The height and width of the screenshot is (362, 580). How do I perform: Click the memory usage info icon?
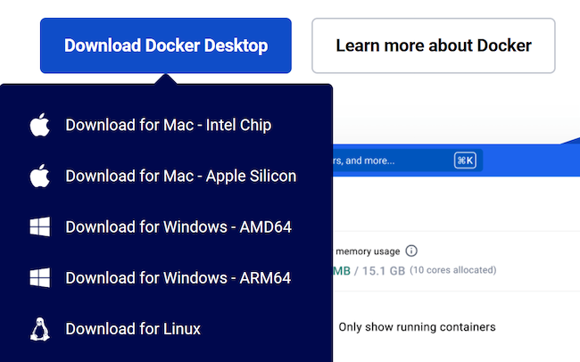pyautogui.click(x=411, y=251)
